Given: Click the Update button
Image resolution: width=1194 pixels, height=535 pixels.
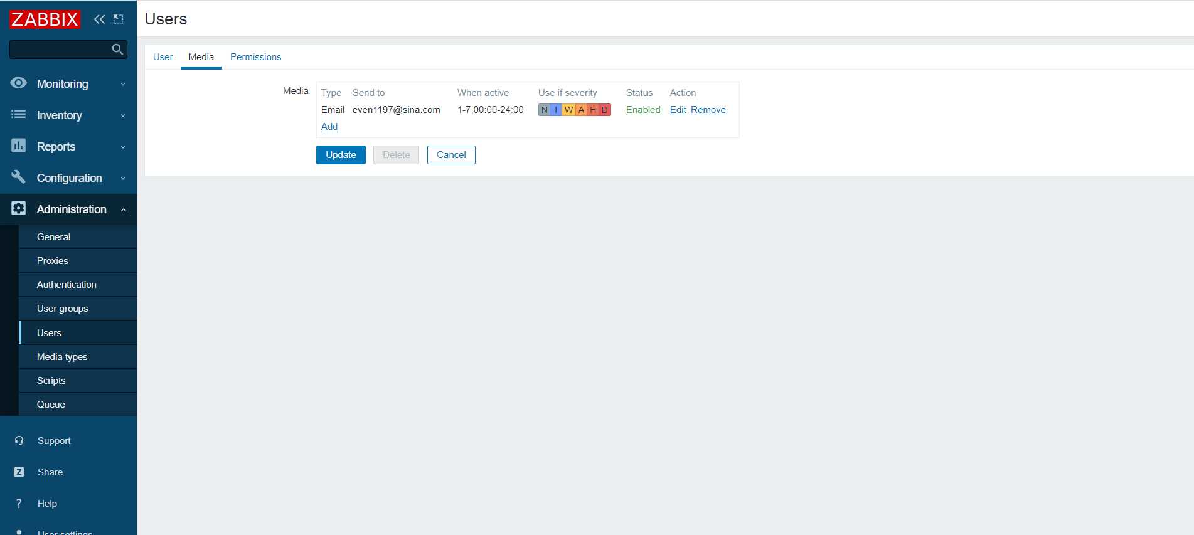Looking at the screenshot, I should (341, 155).
